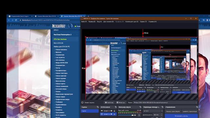The width and height of the screenshot is (210, 118).
Task: Hide the selected screen capture source
Action: pos(111,114)
